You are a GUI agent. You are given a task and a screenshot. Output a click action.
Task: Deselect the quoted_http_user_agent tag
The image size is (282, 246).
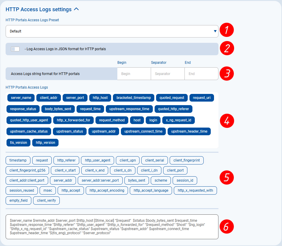pyautogui.click(x=29, y=120)
